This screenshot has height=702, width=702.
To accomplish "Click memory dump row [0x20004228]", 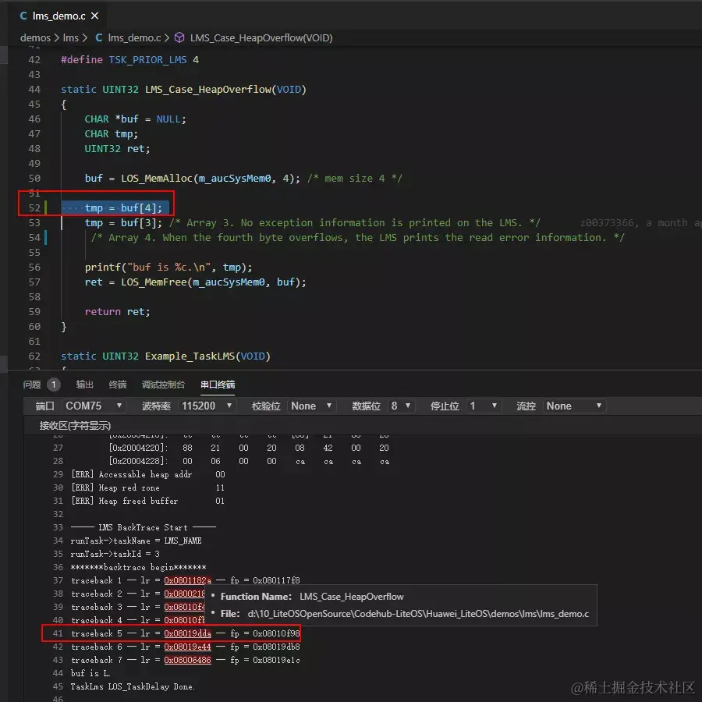I will click(249, 461).
